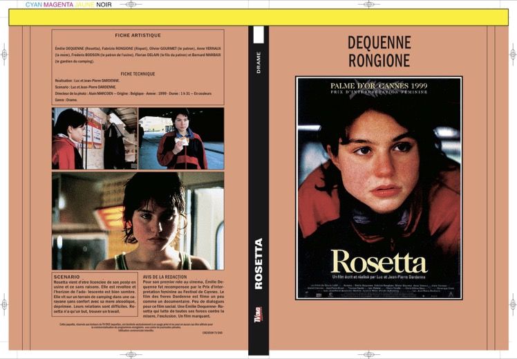Click the DEQUENNE name on front cover
The width and height of the screenshot is (517, 359).
coord(379,43)
